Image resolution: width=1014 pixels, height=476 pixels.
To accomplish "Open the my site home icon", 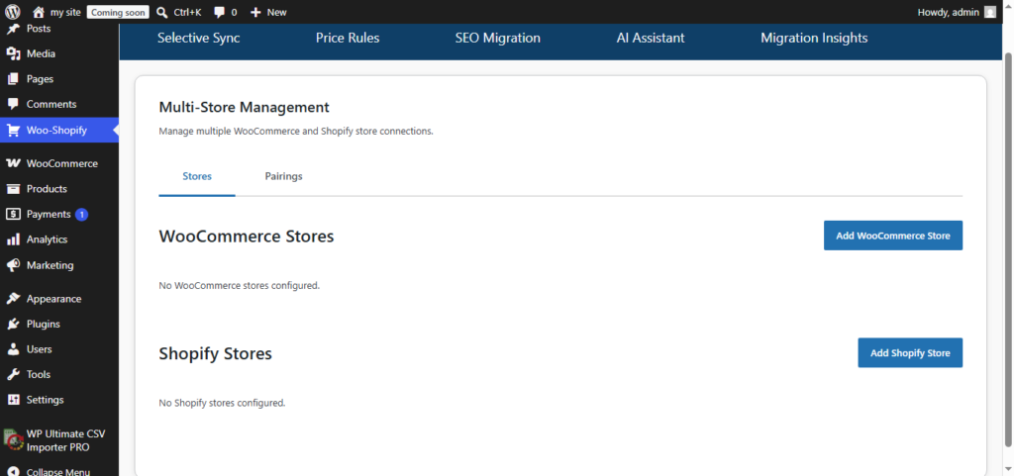I will coord(39,12).
